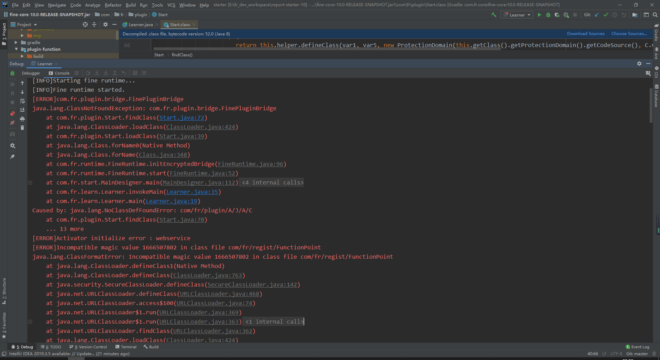Open Learner.java:35 link

(192, 192)
